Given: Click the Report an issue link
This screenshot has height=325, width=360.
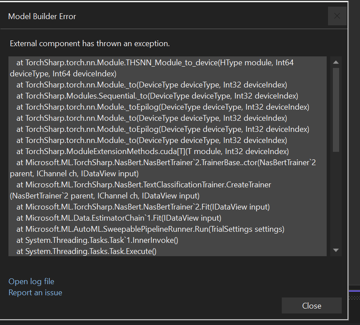Looking at the screenshot, I should 35,293.
